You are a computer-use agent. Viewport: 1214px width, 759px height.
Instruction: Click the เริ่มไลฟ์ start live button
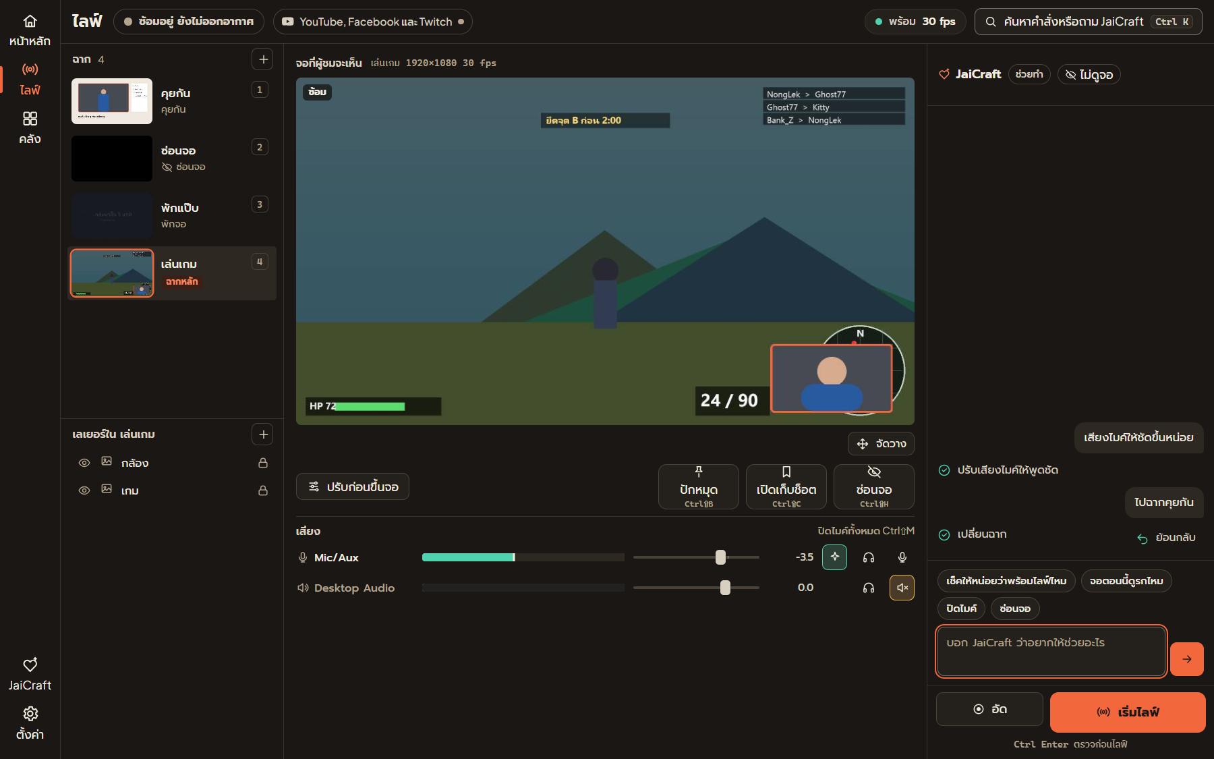[1128, 712]
